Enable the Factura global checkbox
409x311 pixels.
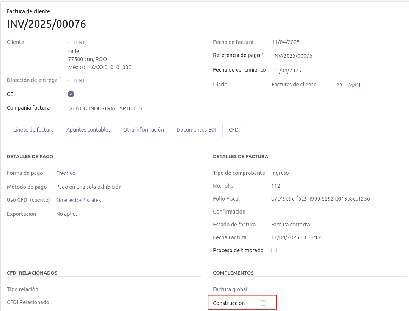pos(263,289)
